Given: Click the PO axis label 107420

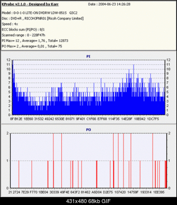Looking at the screenshot, I should (120, 192).
